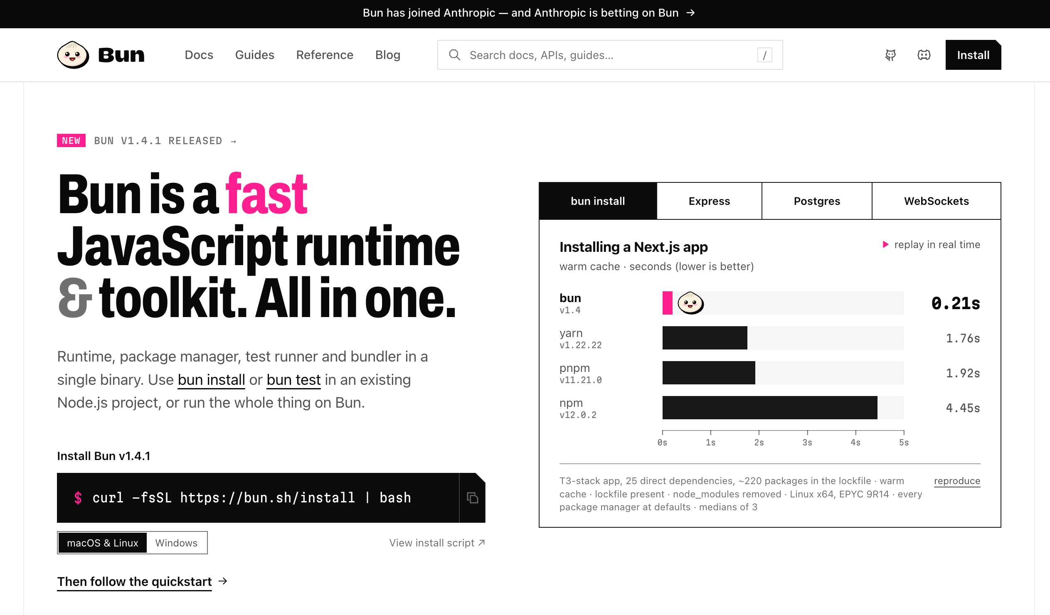Open View install script link
1050x615 pixels.
coord(437,543)
